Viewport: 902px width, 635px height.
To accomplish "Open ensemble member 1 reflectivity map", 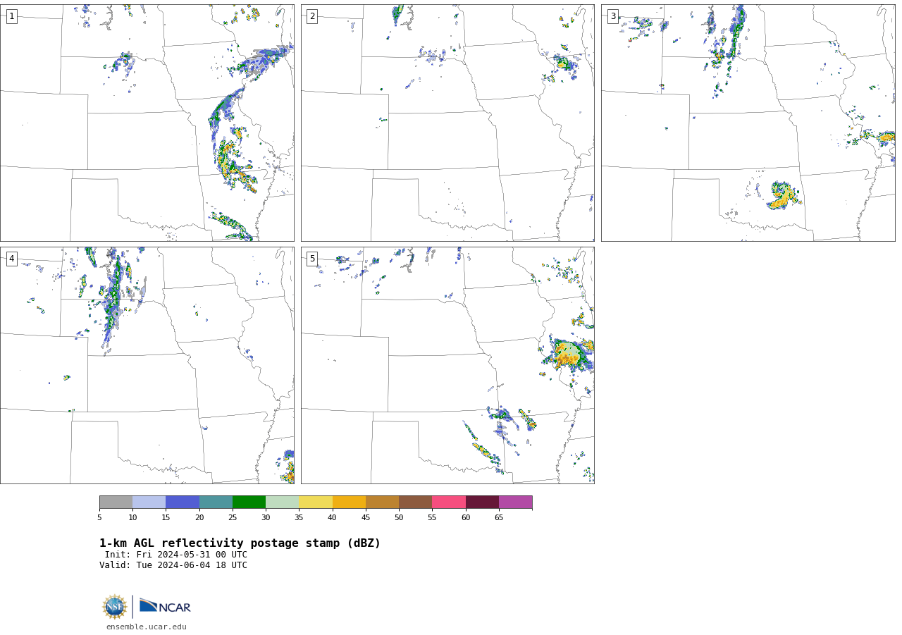I will pyautogui.click(x=147, y=123).
